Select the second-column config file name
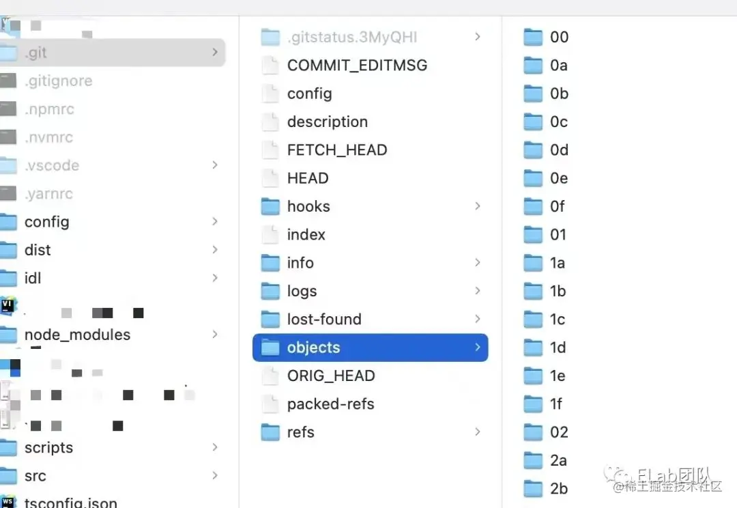 [310, 94]
